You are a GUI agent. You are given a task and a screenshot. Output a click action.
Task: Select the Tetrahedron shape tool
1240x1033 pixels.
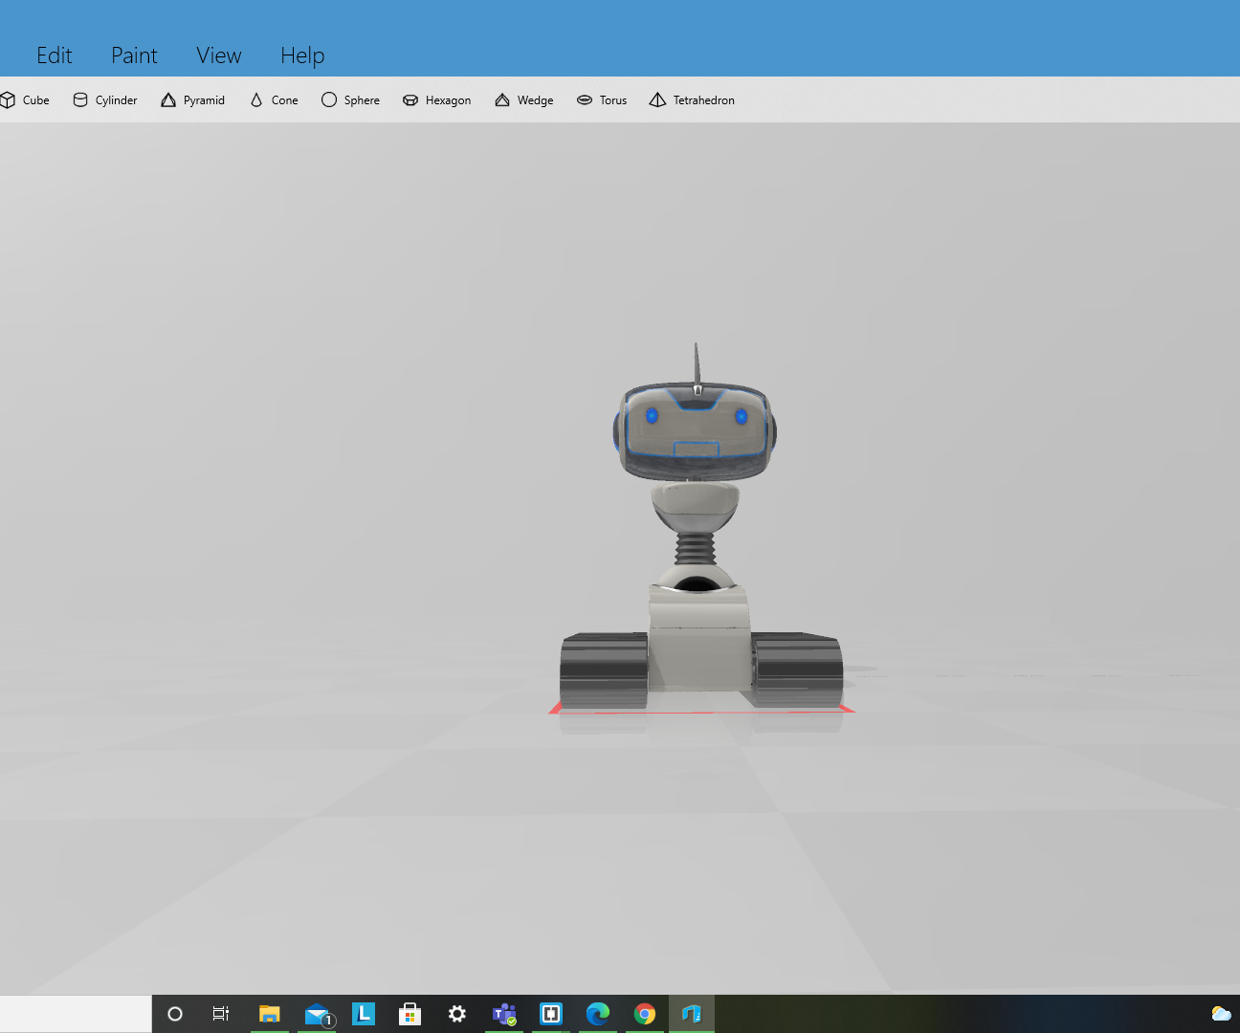click(x=691, y=99)
